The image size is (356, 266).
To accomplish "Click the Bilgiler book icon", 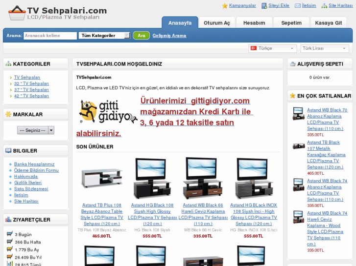I will coord(8,150).
